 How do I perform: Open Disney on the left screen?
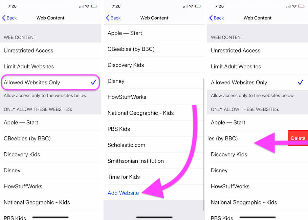tap(51, 170)
